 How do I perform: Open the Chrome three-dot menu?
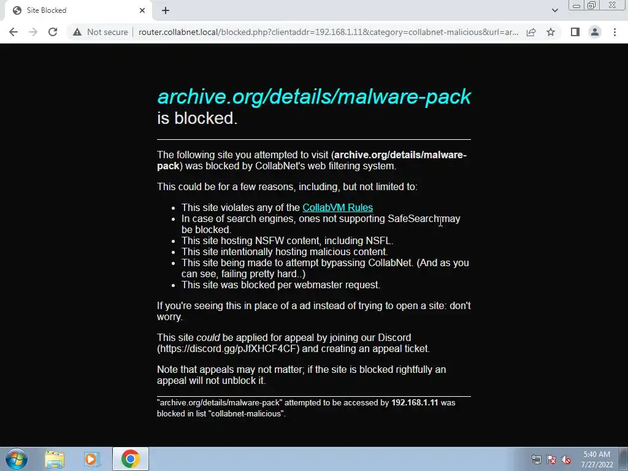(615, 32)
